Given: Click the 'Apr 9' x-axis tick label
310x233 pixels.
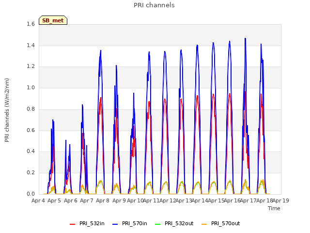Looking at the screenshot, I should click(119, 200).
